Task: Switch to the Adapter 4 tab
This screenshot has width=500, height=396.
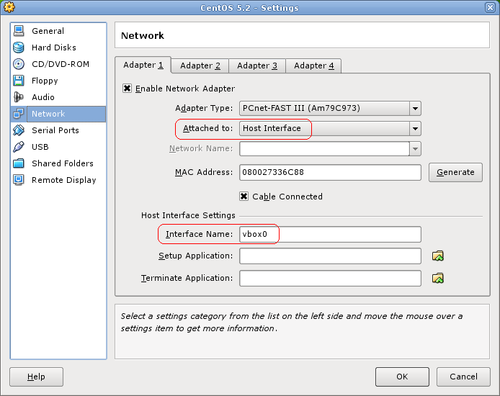Action: coord(313,66)
